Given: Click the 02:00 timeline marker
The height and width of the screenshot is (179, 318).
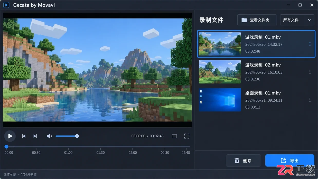Looking at the screenshot, I should pyautogui.click(x=133, y=153).
